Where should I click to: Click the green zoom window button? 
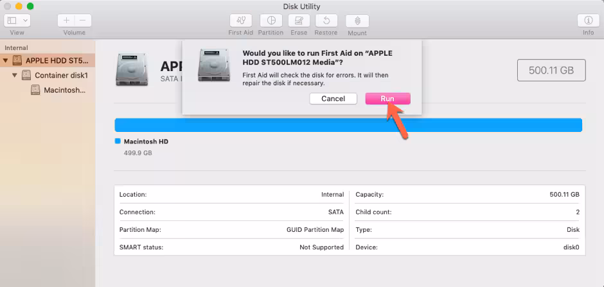coord(30,6)
